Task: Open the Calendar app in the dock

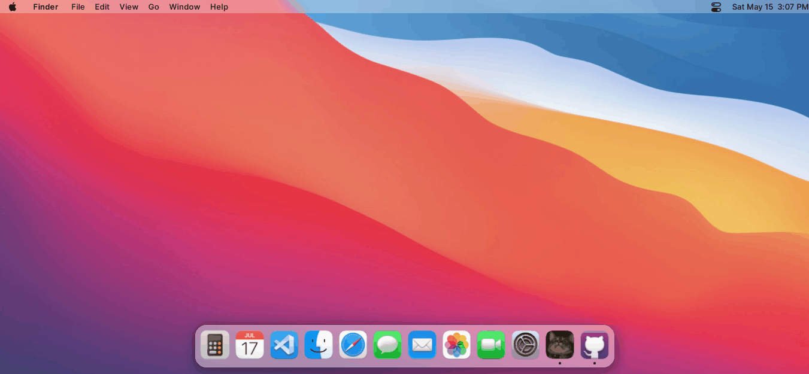Action: 250,345
